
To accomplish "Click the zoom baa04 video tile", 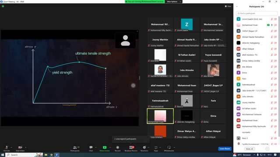I will pyautogui.click(x=187, y=24).
